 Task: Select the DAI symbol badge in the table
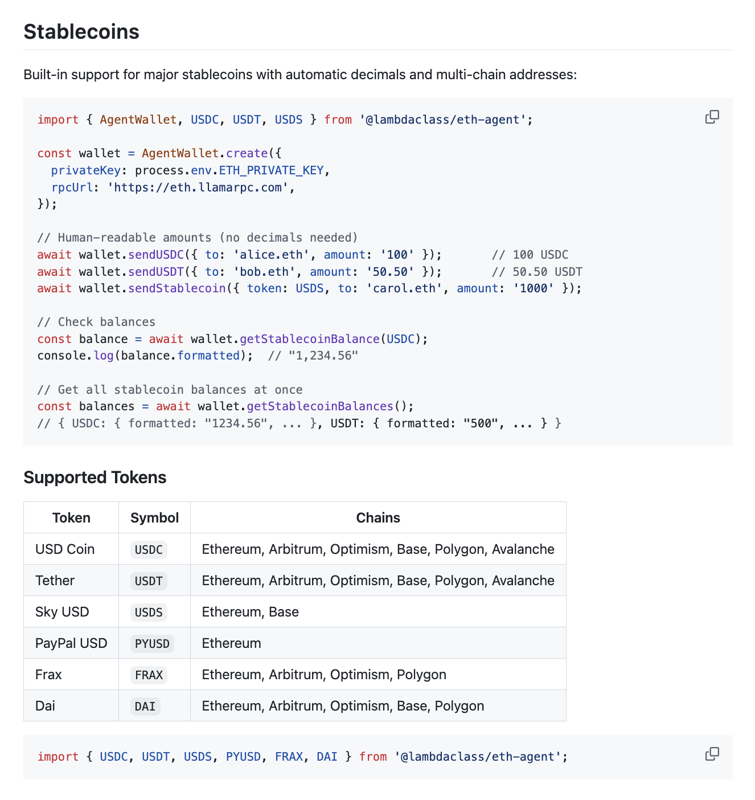[145, 707]
